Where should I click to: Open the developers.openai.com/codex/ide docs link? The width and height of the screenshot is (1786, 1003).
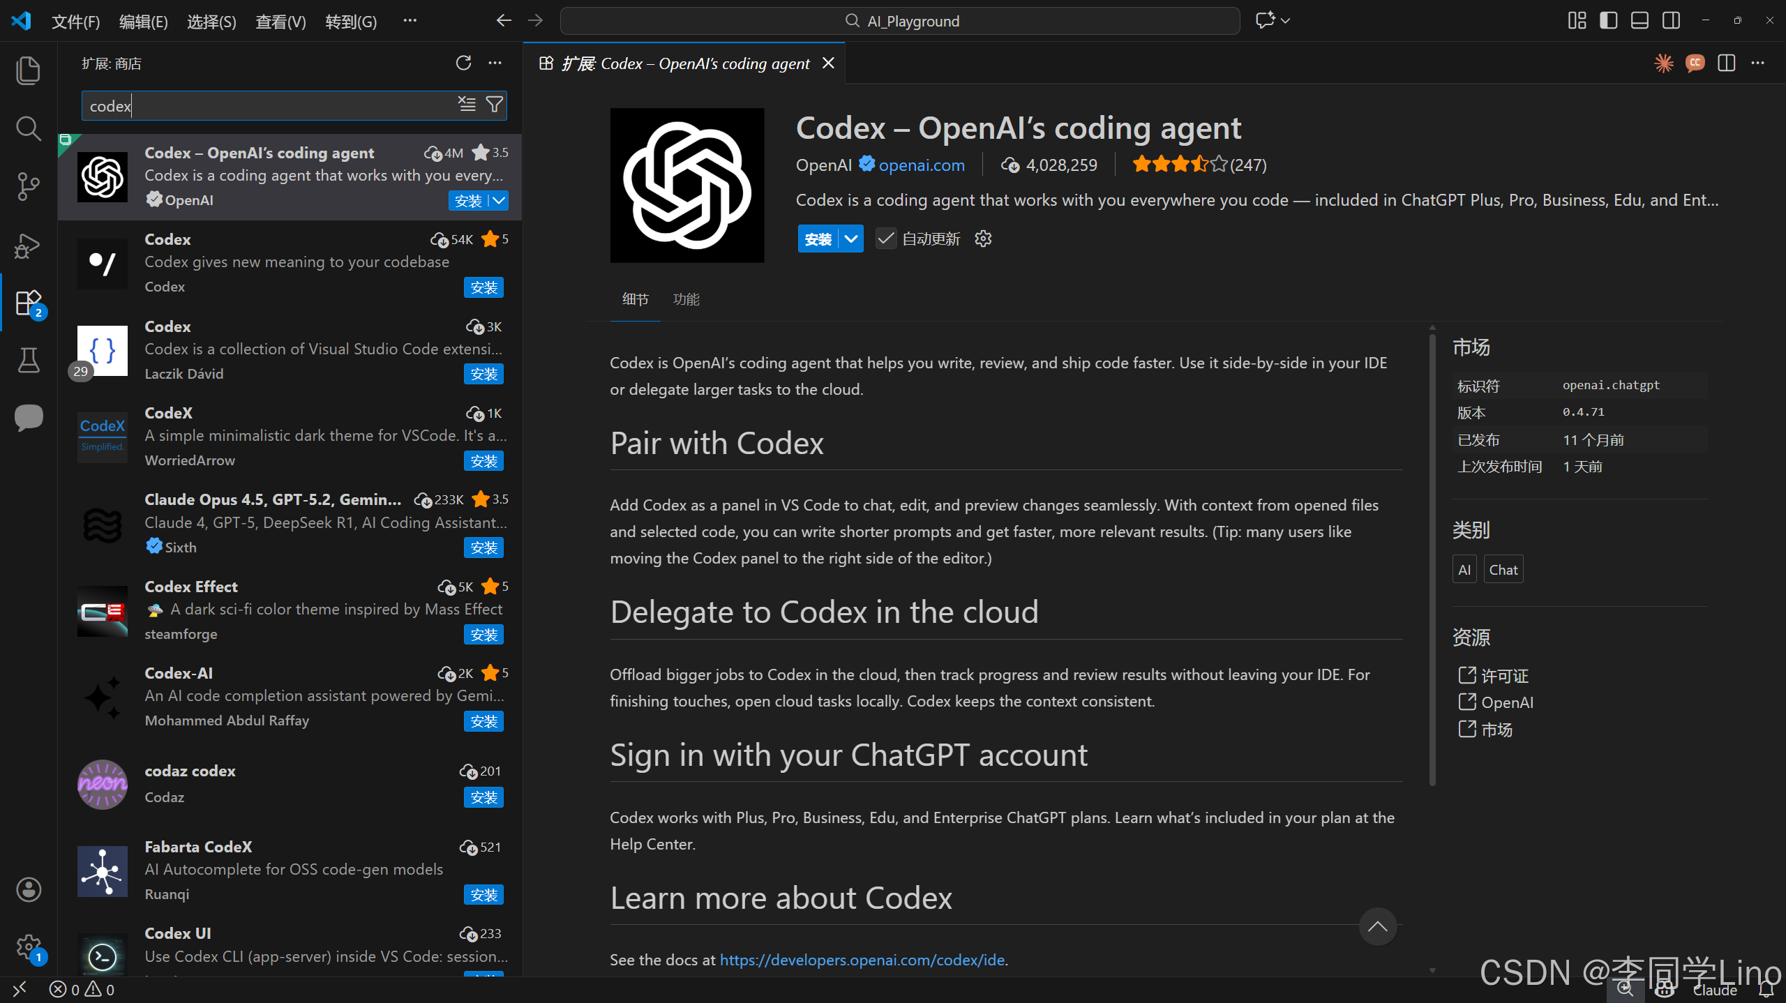click(x=862, y=960)
